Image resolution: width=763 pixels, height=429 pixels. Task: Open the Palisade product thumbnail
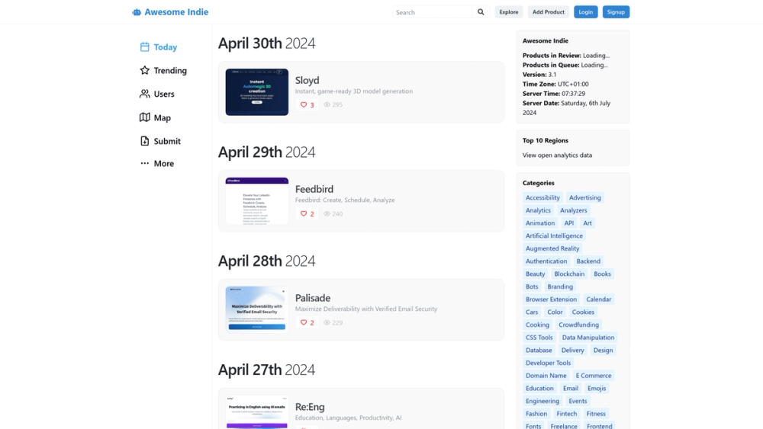tap(256, 309)
